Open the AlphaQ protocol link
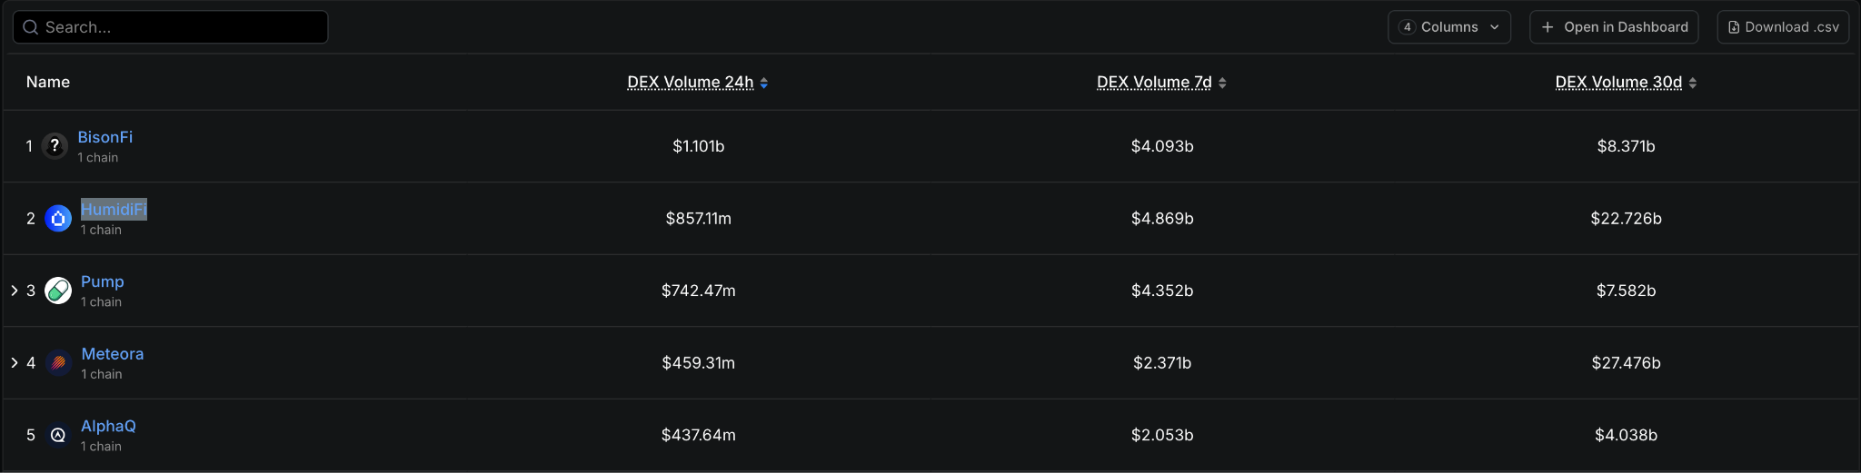The width and height of the screenshot is (1861, 473). tap(108, 426)
